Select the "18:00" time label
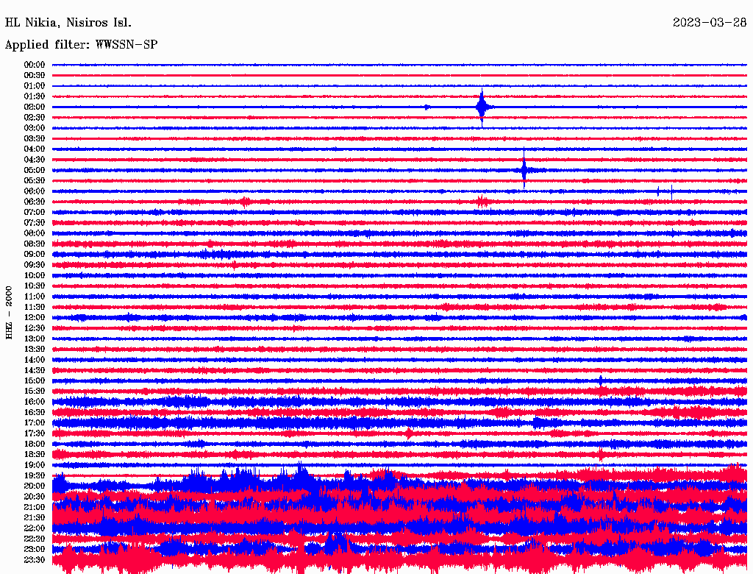This screenshot has height=574, width=753. (x=34, y=444)
